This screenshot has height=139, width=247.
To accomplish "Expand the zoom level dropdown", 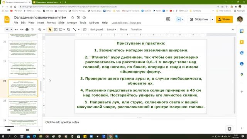I will [x=44, y=29].
